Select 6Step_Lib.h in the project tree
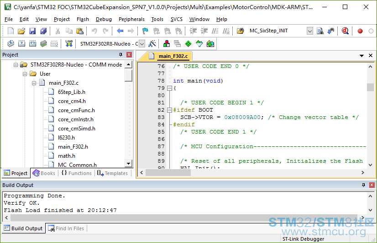This screenshot has width=377, height=243. 71,92
